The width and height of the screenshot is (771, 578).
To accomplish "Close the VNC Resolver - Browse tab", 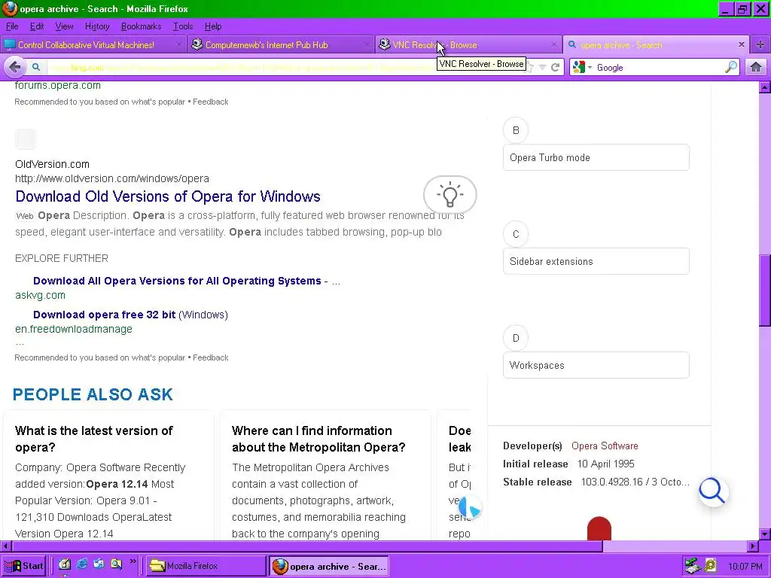I will [x=554, y=44].
